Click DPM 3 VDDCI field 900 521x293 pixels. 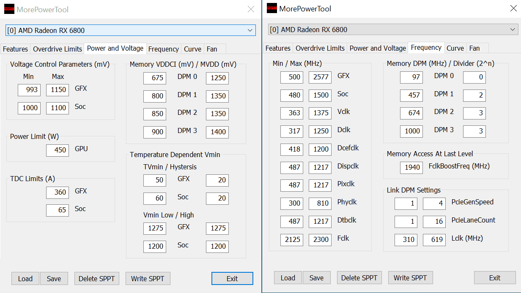pyautogui.click(x=155, y=132)
